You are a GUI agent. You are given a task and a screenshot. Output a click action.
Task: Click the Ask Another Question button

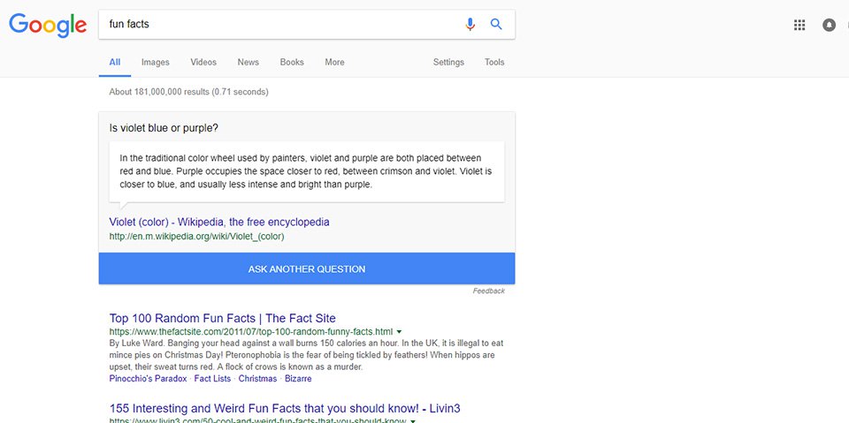click(307, 268)
